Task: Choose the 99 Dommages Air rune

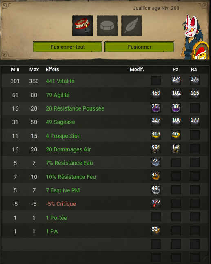Action: (x=156, y=149)
